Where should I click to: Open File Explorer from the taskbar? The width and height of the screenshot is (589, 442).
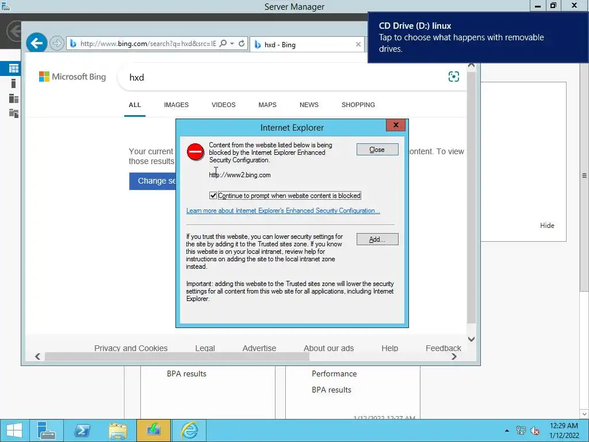(x=118, y=430)
